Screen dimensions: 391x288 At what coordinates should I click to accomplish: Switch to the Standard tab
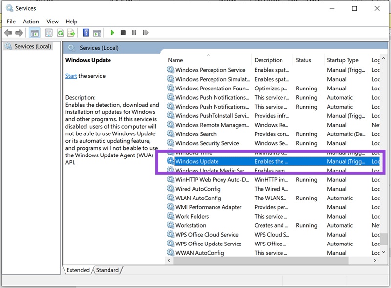tap(108, 270)
